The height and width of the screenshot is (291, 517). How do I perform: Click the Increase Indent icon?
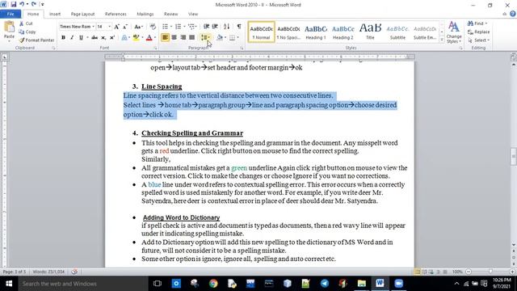pyautogui.click(x=215, y=27)
